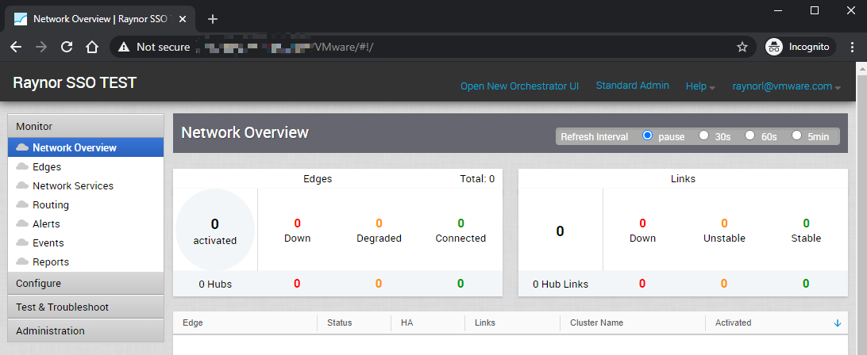
Task: Expand the Administration sidebar section
Action: pos(86,330)
